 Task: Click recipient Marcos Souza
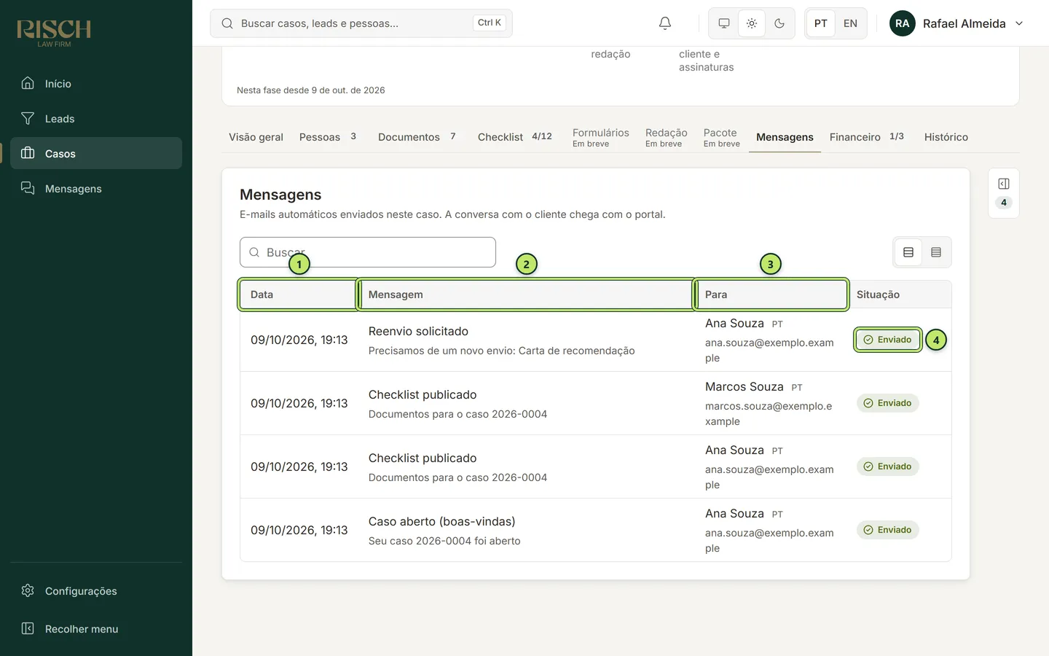[x=744, y=387]
